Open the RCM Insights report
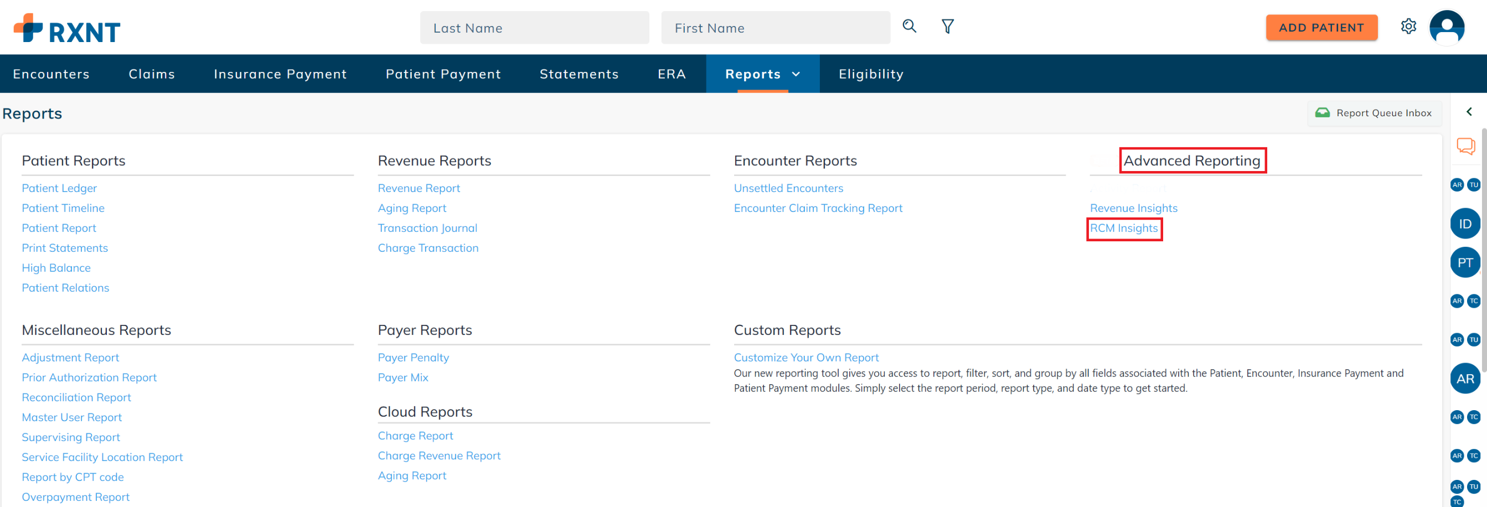 pyautogui.click(x=1123, y=228)
